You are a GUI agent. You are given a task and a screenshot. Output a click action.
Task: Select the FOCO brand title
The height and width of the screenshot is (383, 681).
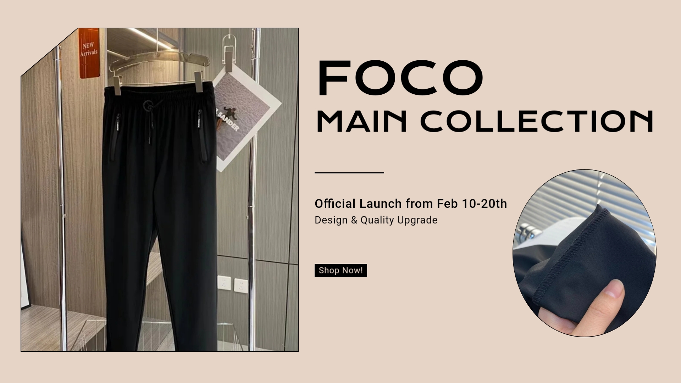[x=401, y=78]
